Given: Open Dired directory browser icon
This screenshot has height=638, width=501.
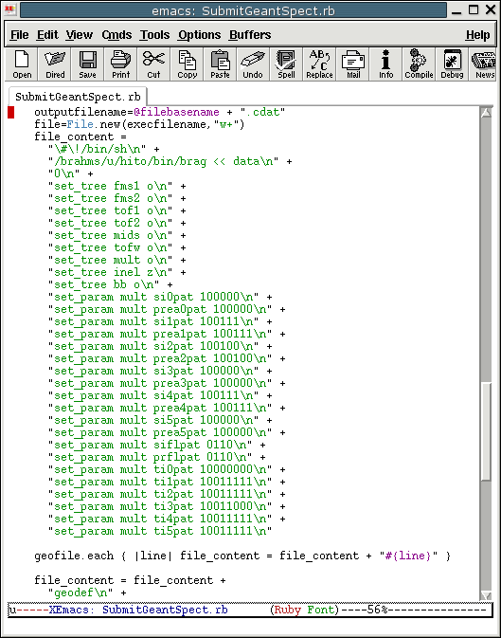Looking at the screenshot, I should click(55, 64).
